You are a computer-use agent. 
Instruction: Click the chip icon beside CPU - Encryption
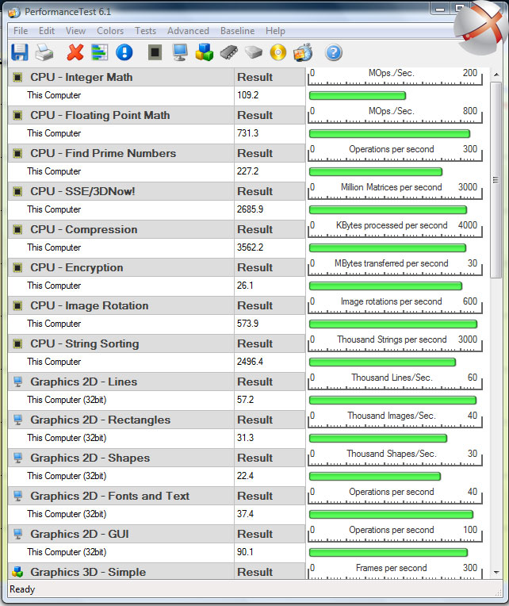[x=17, y=267]
